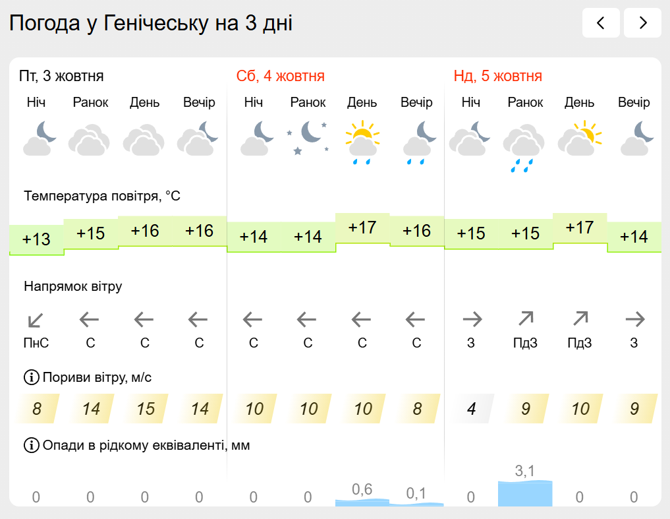Click Saturday morning clear starry night icon
Viewport: 670px width, 519px height.
click(308, 137)
